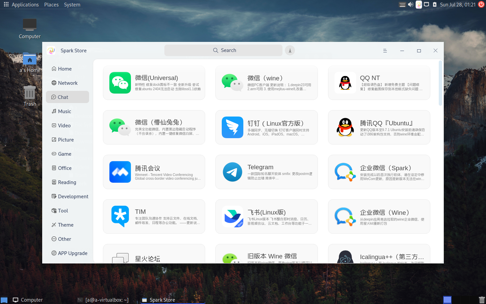Open the Places menu

click(x=51, y=4)
